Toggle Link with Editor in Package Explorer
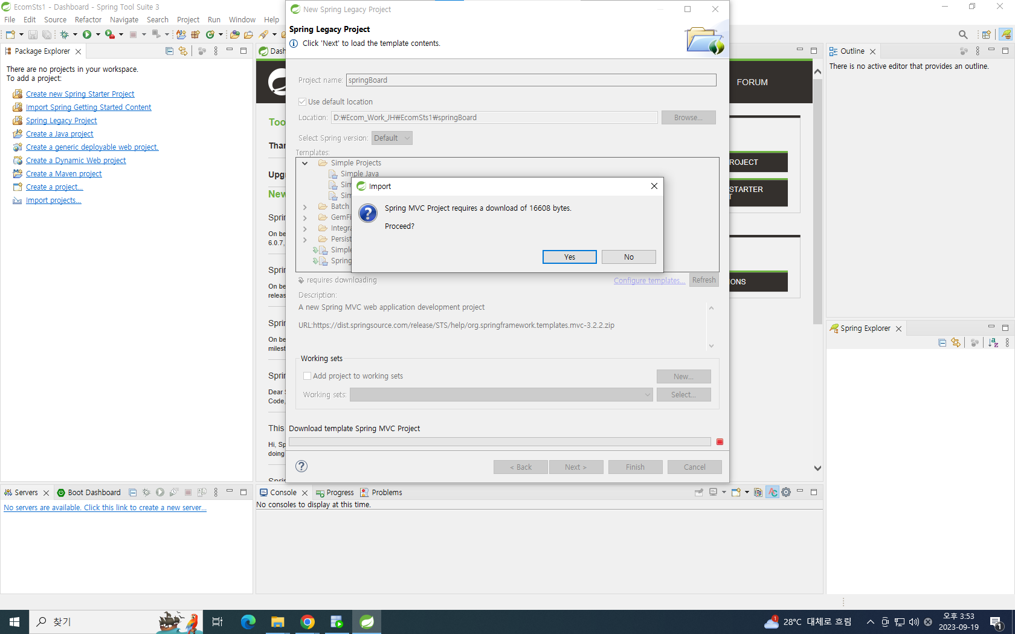 tap(183, 51)
